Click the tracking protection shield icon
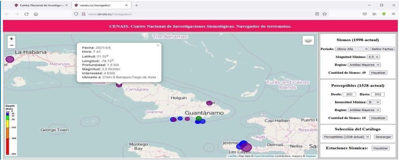This screenshot has height=160, width=399. (x=76, y=14)
